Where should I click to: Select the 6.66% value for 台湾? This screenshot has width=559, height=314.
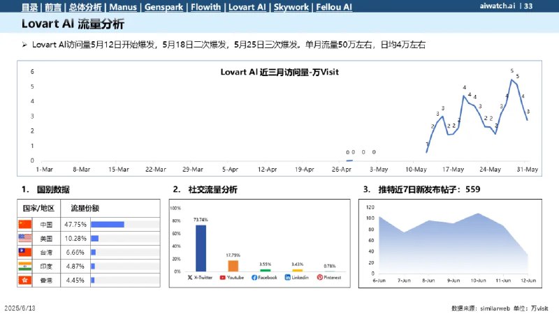point(75,252)
